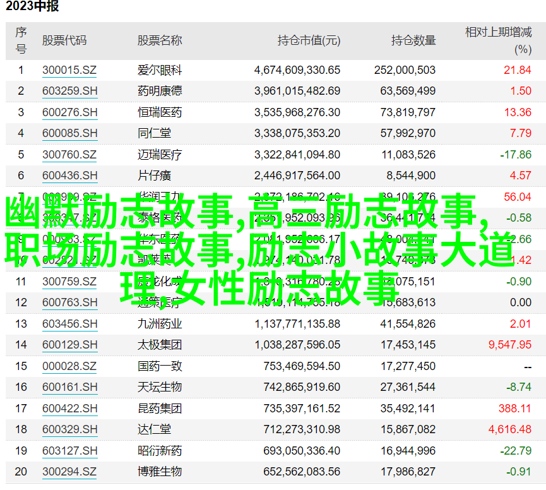
Task: Select stock name 药明康德
Action: click(160, 91)
